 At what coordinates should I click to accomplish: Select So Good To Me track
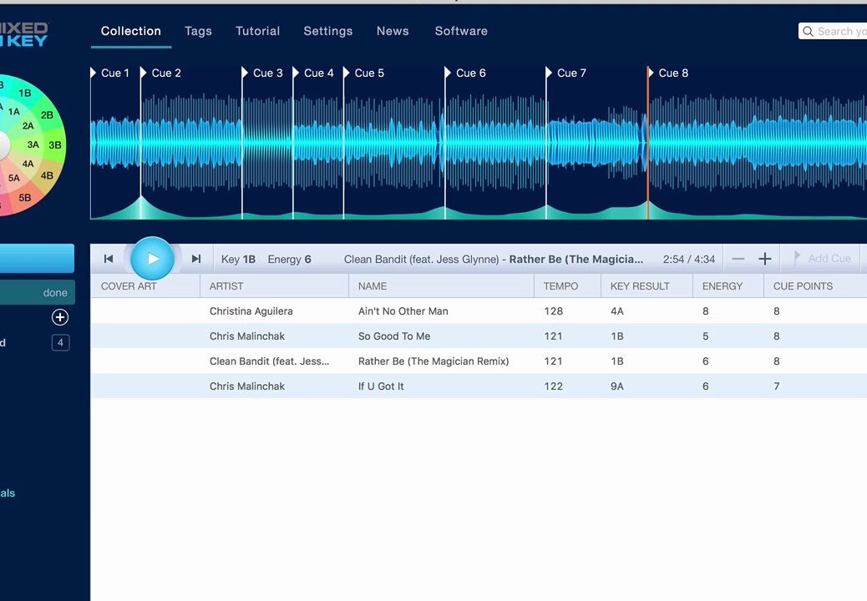394,336
